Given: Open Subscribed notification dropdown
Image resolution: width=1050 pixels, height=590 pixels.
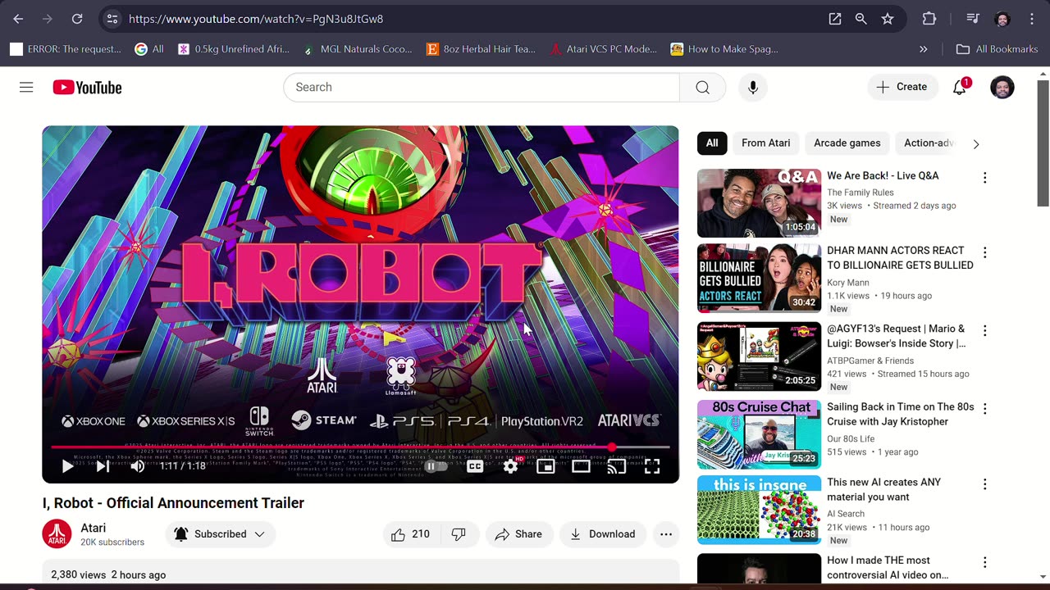Looking at the screenshot, I should pos(220,534).
